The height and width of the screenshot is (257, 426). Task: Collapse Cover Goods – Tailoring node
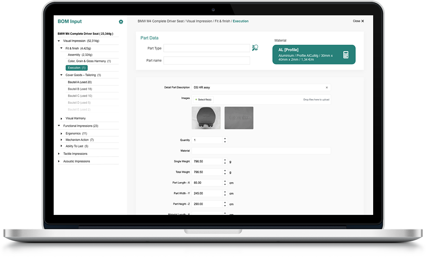(x=61, y=75)
